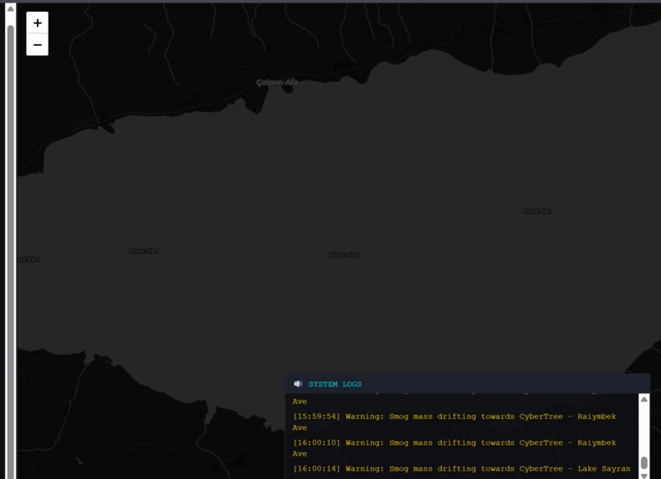Viewport: 661px width, 479px height.
Task: Click the easternmost lake name label
Action: coord(536,211)
